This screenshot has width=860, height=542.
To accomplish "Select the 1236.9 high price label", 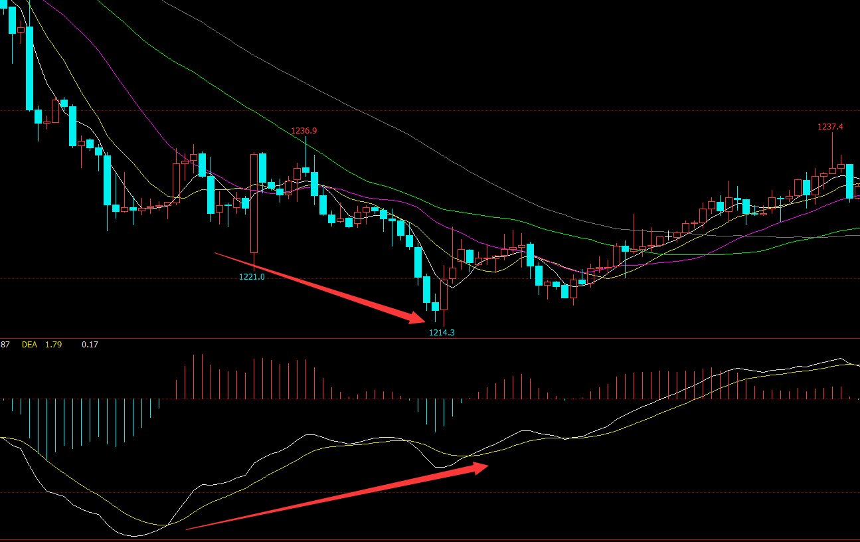I will click(304, 131).
